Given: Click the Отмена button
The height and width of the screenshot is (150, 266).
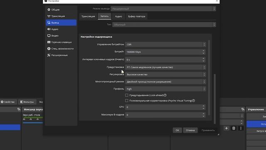Looking at the screenshot, I should [x=190, y=130].
